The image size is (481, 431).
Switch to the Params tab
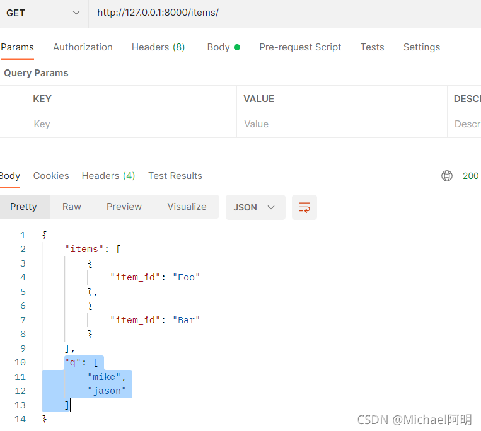(17, 47)
